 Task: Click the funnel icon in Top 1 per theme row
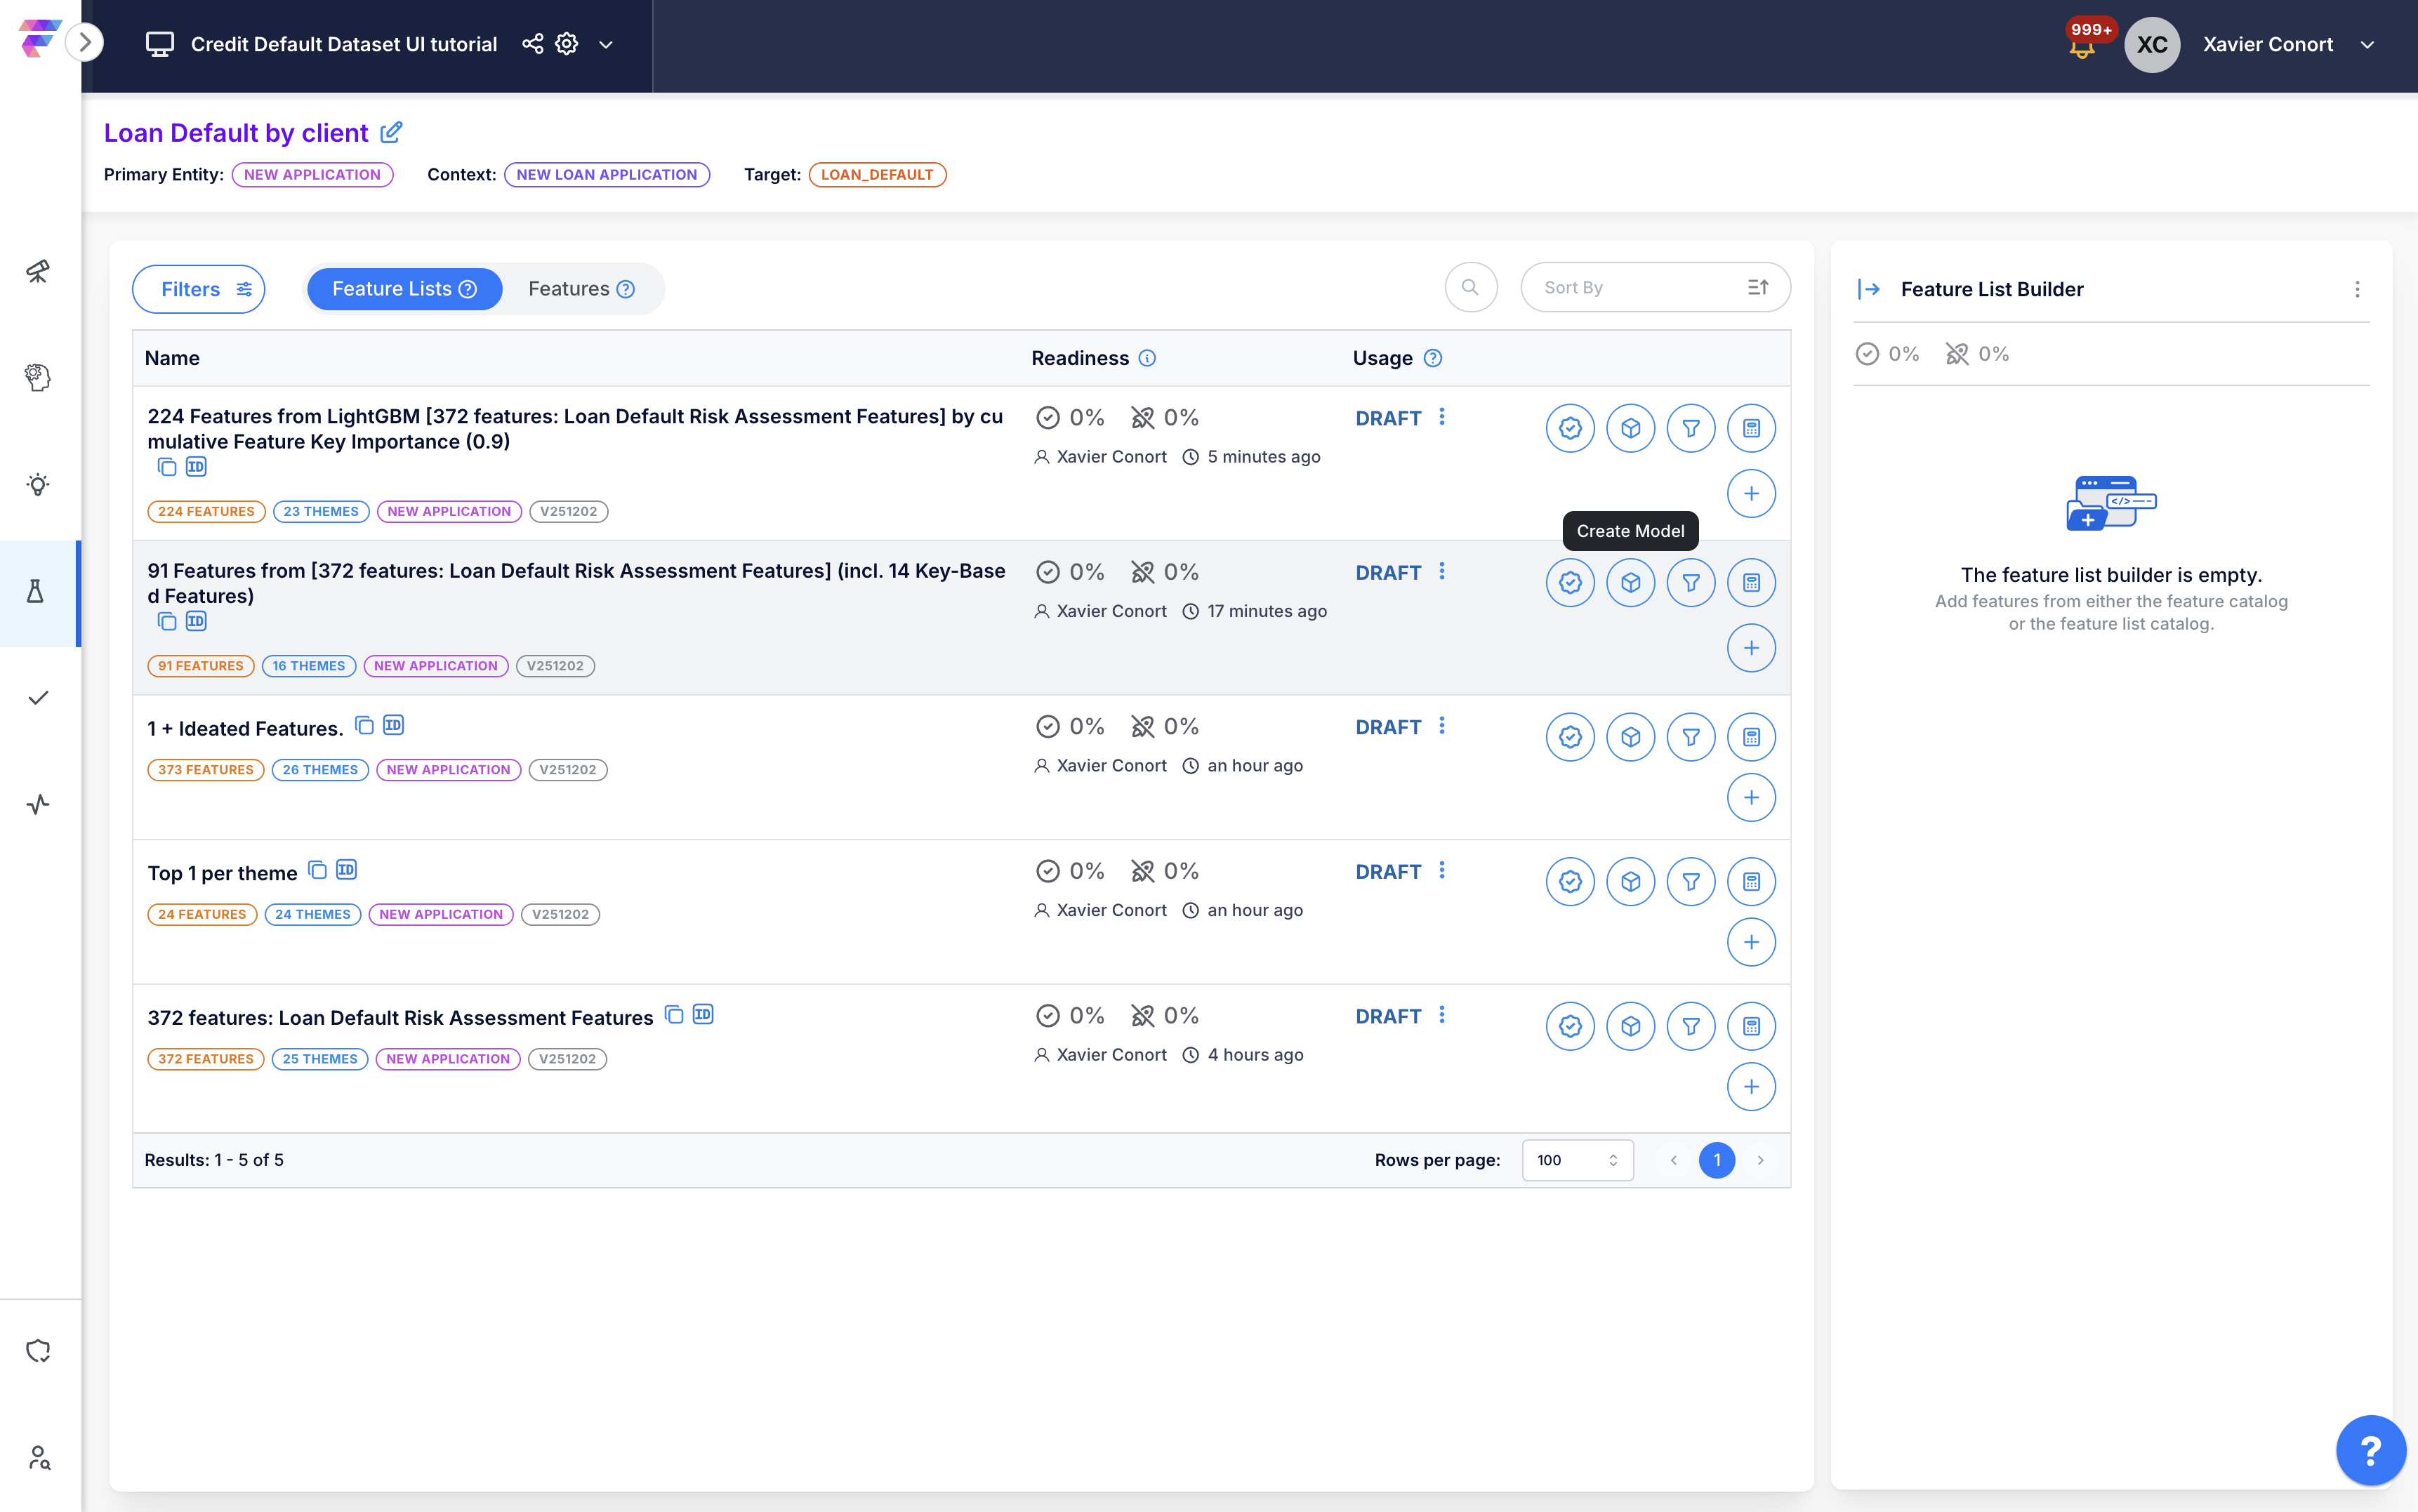click(x=1690, y=882)
